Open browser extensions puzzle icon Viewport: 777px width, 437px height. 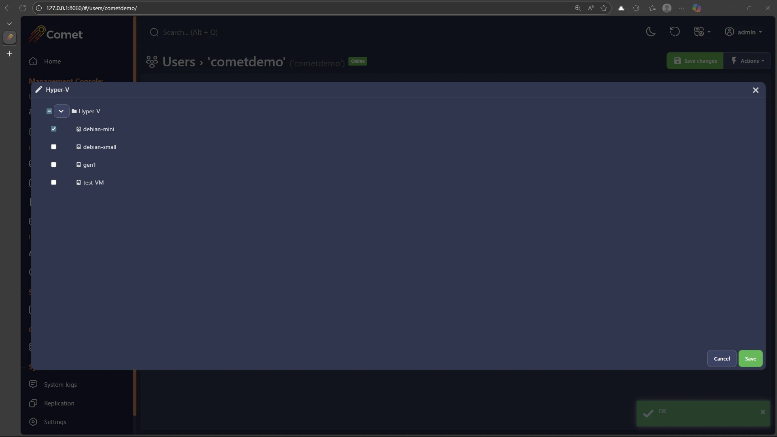click(636, 8)
